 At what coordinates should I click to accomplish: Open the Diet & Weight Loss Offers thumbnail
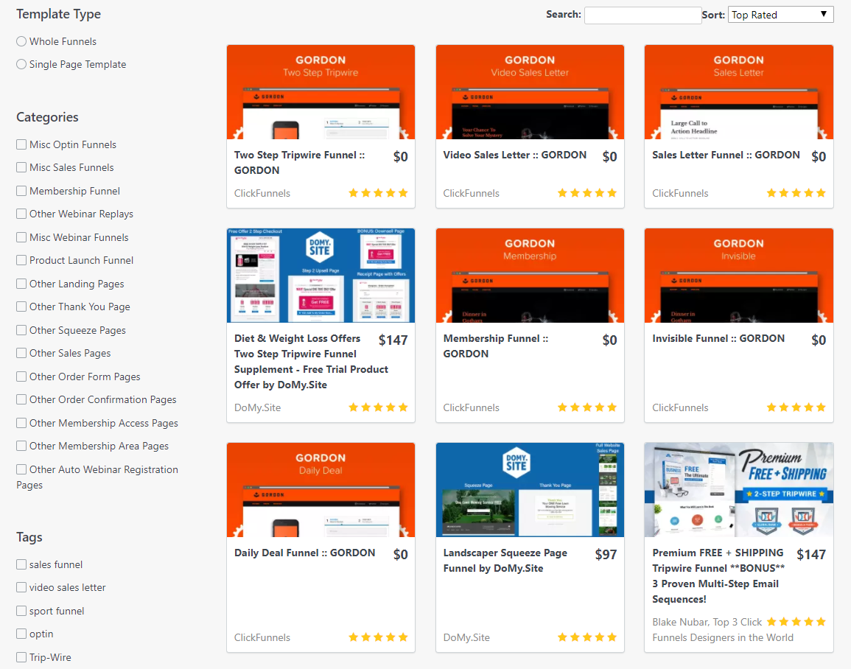pyautogui.click(x=321, y=275)
